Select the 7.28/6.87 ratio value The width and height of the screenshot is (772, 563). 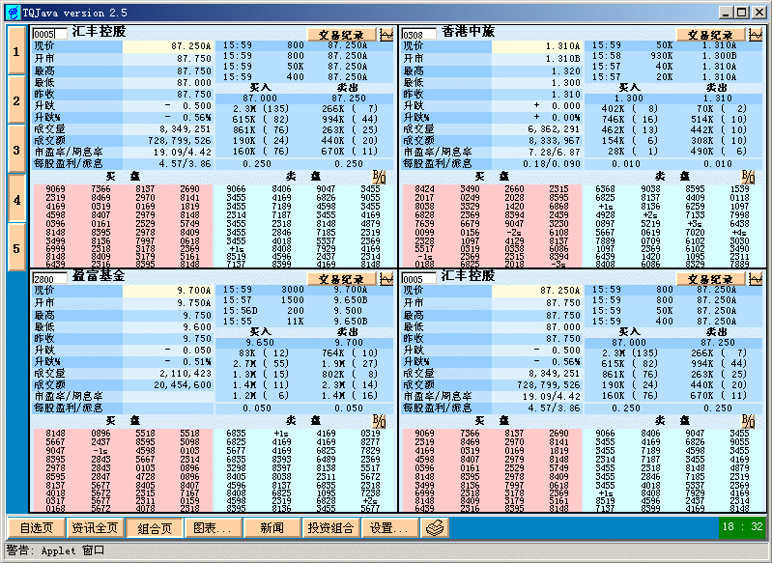pos(555,152)
